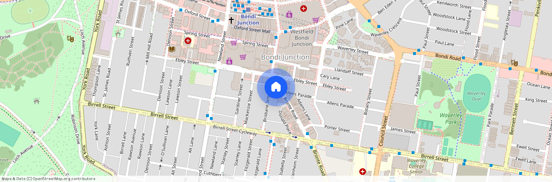This screenshot has width=552, height=182.
Task: Click the blue Bondi Junction station label
Action: (x=248, y=20)
